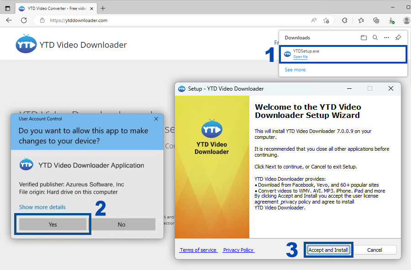Close the User Account Control dialog

[x=156, y=119]
